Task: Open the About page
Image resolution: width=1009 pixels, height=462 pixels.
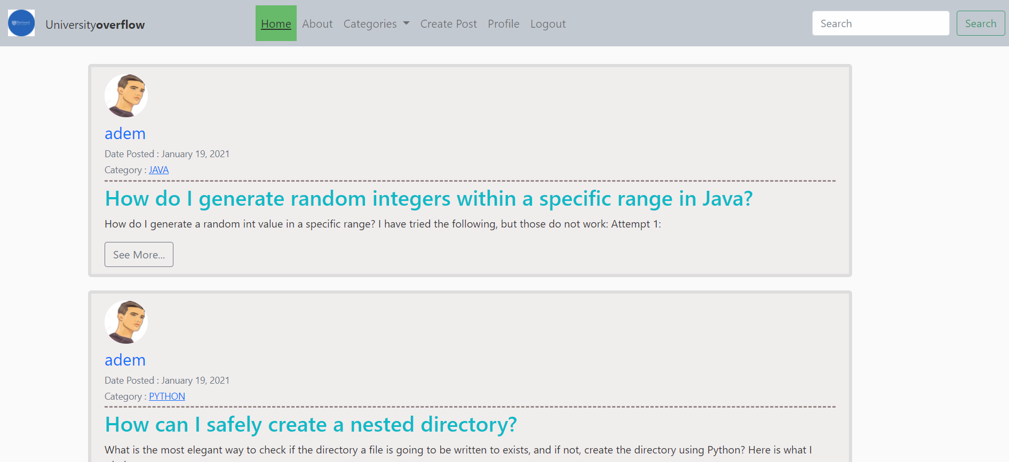Action: [317, 23]
